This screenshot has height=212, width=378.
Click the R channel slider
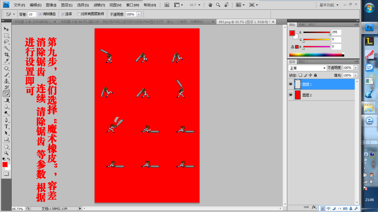[317, 32]
